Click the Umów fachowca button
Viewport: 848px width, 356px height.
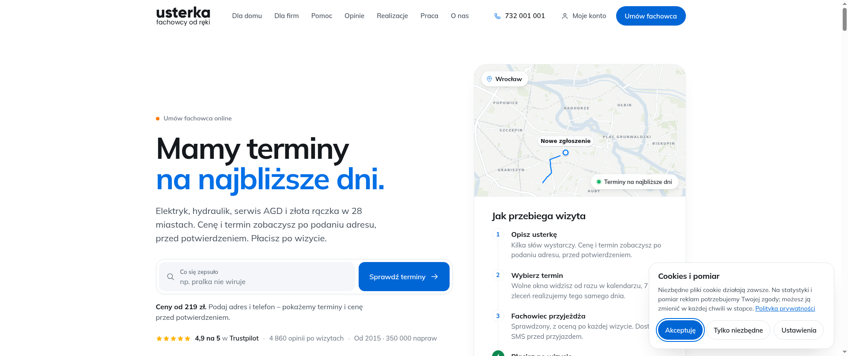pyautogui.click(x=651, y=16)
